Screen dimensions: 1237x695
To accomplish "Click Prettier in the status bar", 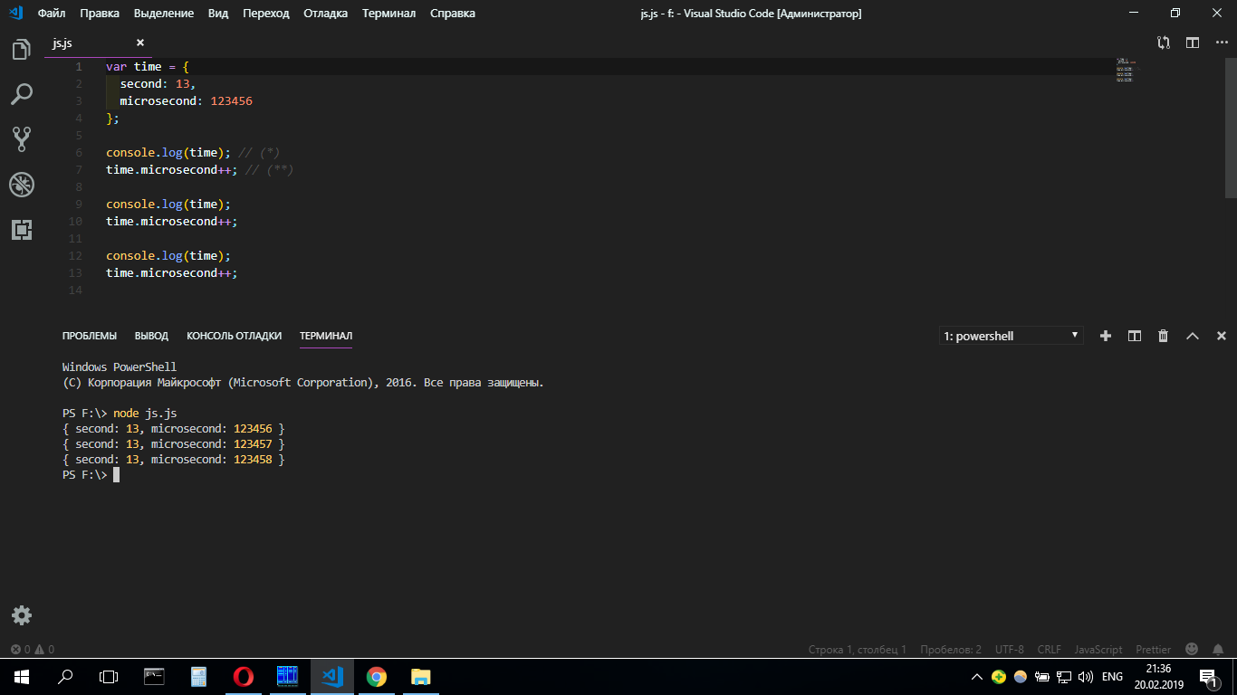I will [1154, 650].
